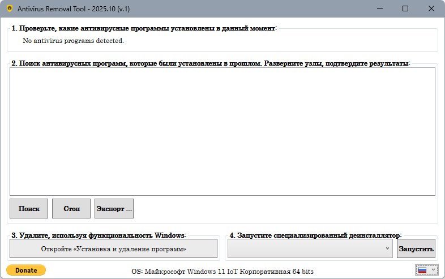Expand the specialized uninstaller dropdown arrow
Screen dimensions: 445x279
pos(387,248)
